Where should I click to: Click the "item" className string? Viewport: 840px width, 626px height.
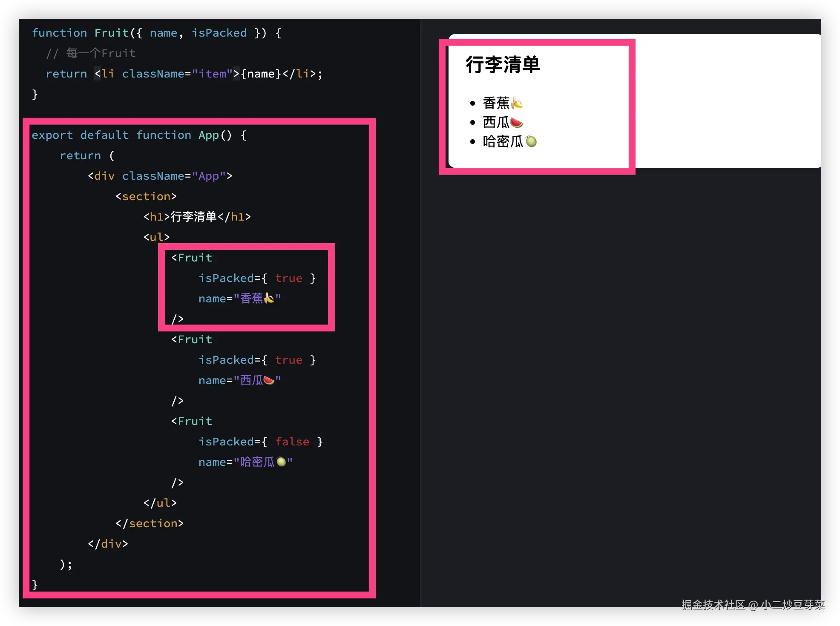[x=212, y=74]
